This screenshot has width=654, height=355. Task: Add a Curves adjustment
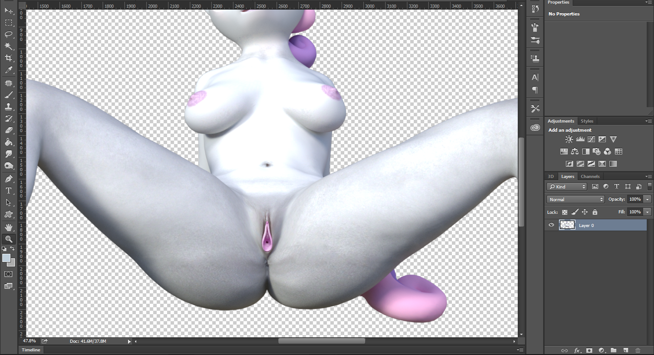pyautogui.click(x=591, y=139)
